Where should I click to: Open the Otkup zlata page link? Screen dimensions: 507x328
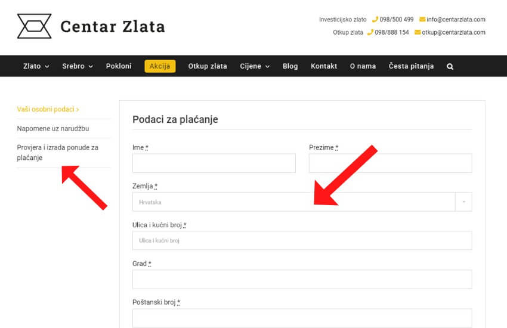click(x=208, y=66)
